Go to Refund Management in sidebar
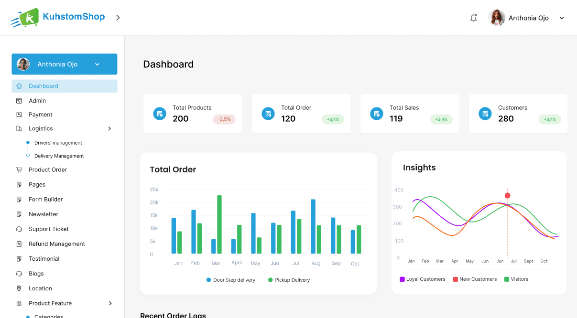Viewport: 577px width, 318px height. [56, 244]
